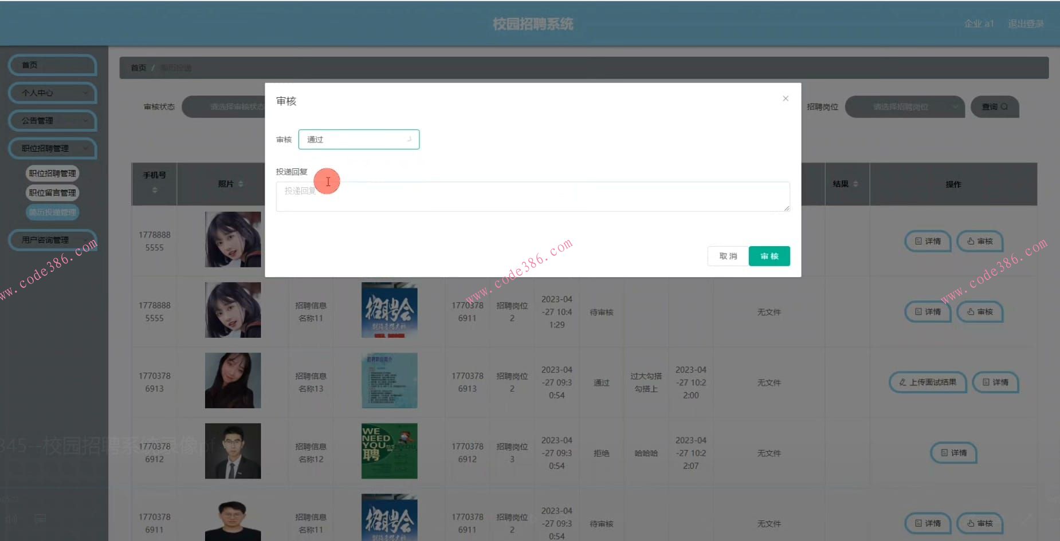Viewport: 1060px width, 541px height.
Task: Click the 招聘岗位3 cell
Action: pos(512,453)
